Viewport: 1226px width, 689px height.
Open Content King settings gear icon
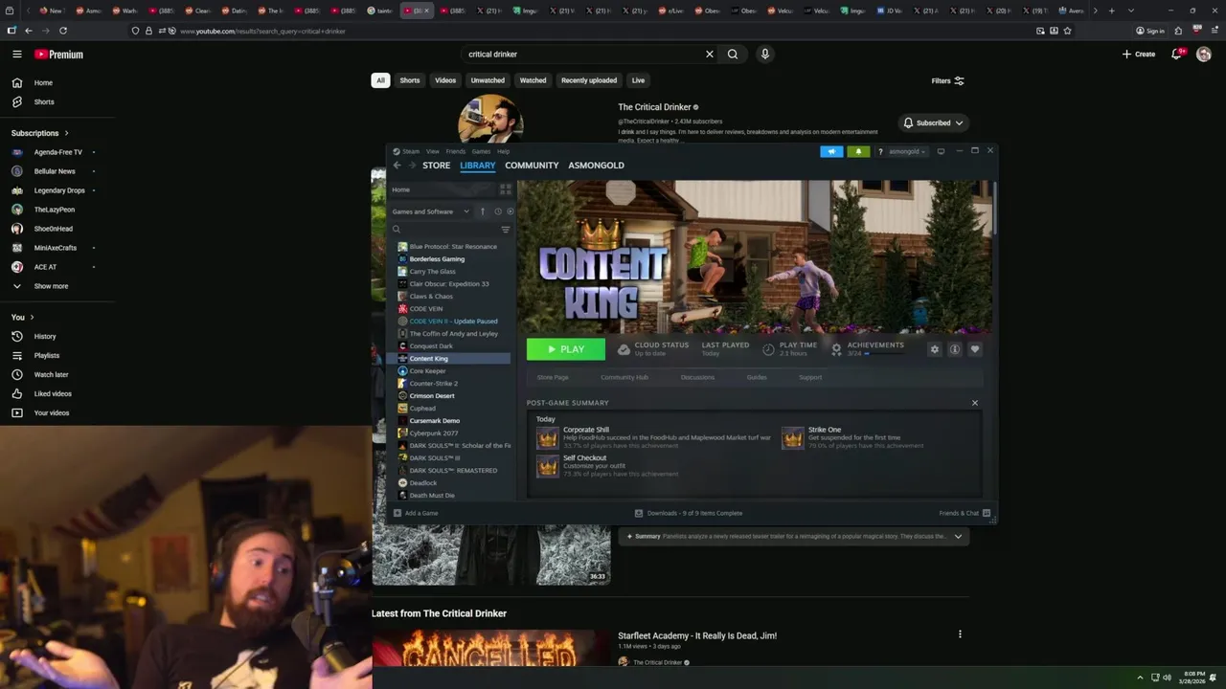pyautogui.click(x=935, y=349)
